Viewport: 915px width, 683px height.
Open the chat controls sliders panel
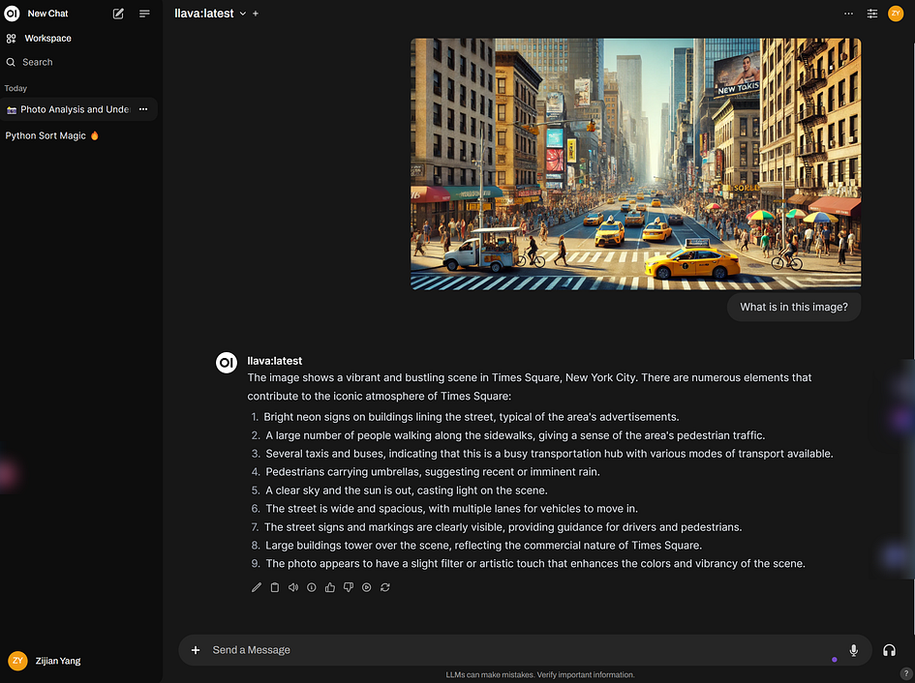[x=872, y=14]
